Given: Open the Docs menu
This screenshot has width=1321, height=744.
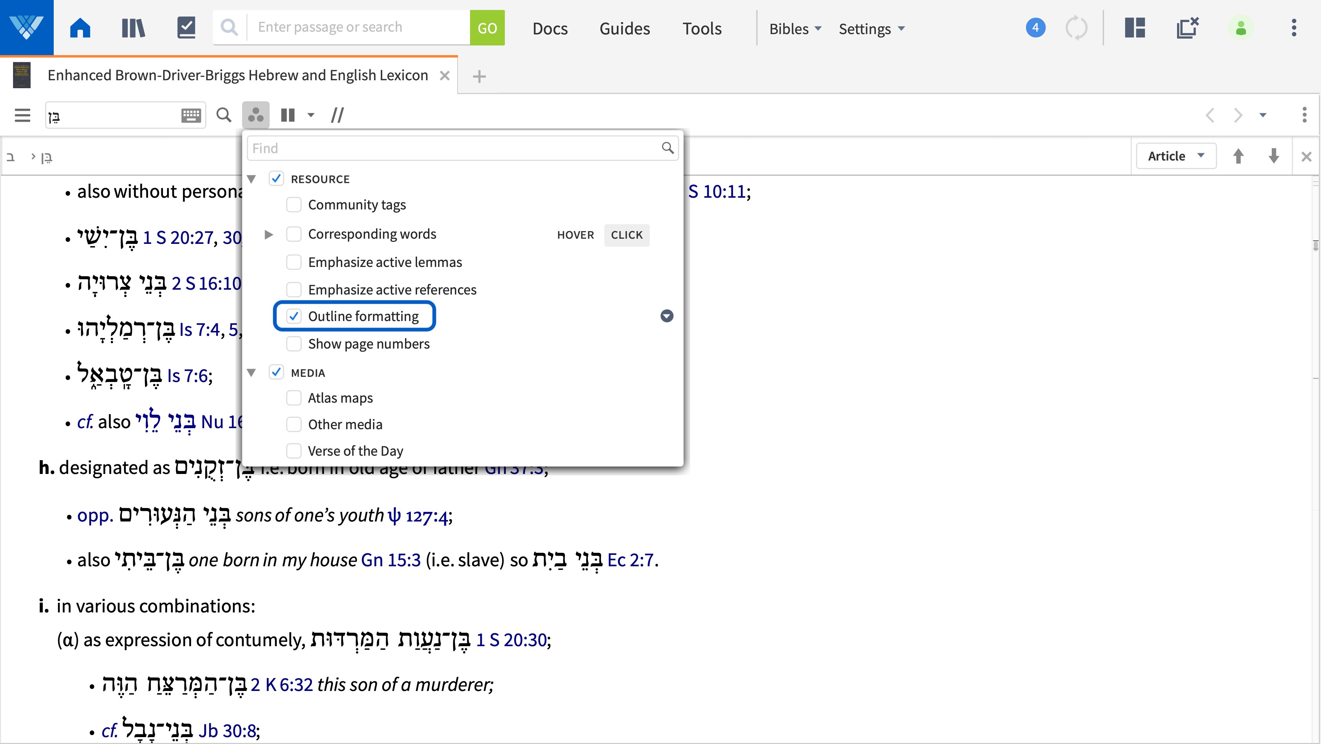Looking at the screenshot, I should click(x=550, y=29).
